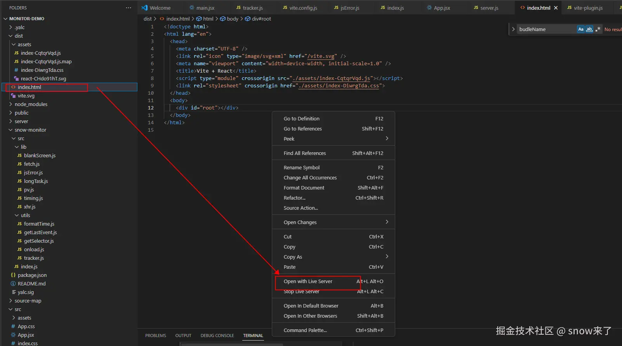Viewport: 622px width, 346px height.
Task: Click the CSS hash icon of index-DiwrgTda.css
Action: pos(16,70)
